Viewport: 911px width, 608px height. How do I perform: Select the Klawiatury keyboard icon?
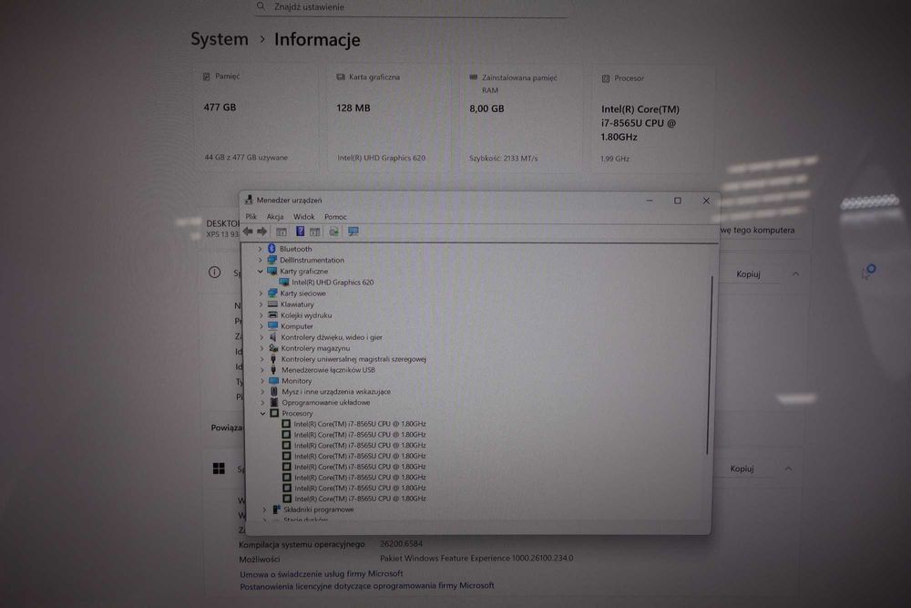(272, 304)
